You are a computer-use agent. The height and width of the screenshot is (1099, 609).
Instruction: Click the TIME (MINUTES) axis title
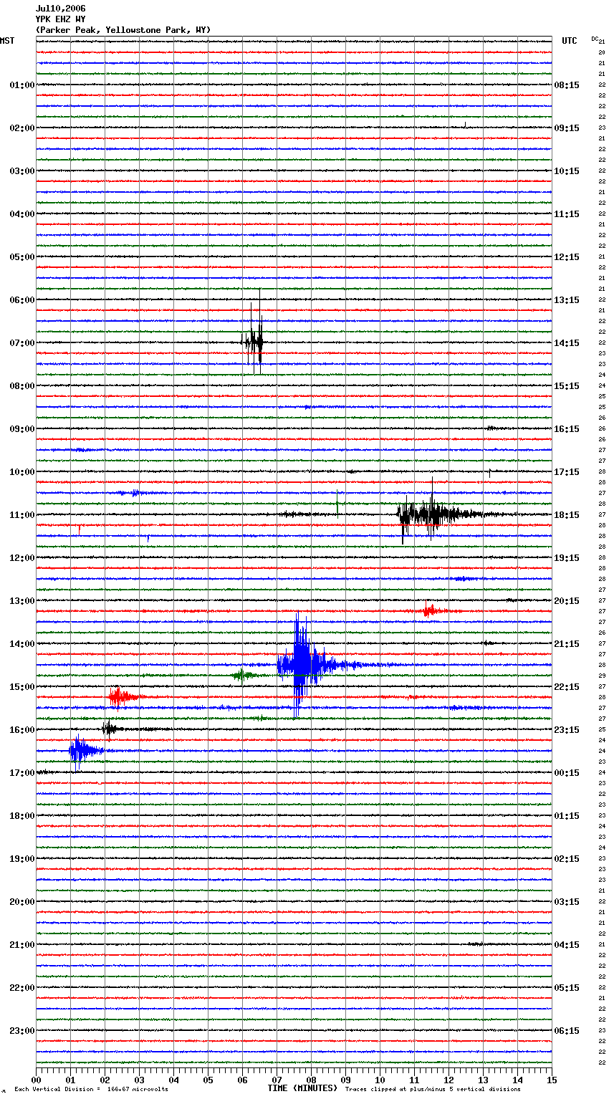click(302, 1088)
